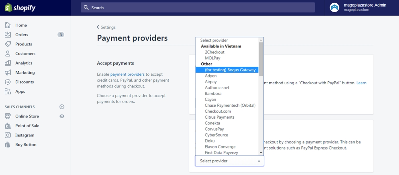Open Orders in the sidebar
399x175 pixels.
click(22, 35)
